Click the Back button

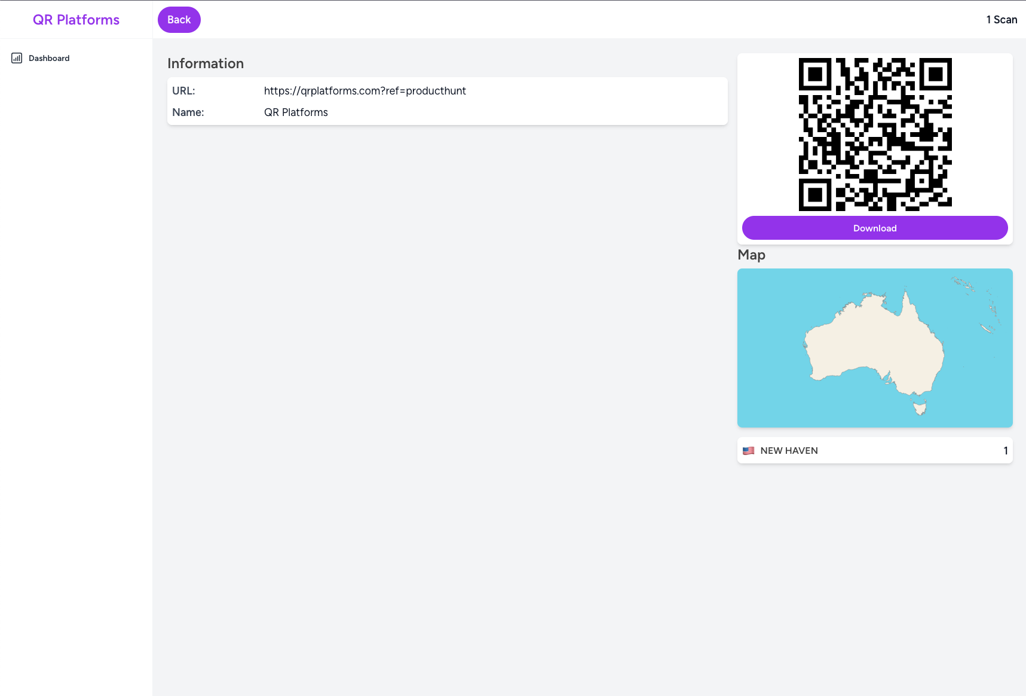pyautogui.click(x=179, y=20)
